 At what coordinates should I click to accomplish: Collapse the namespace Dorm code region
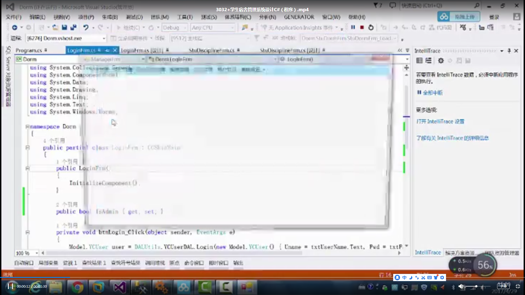[27, 126]
